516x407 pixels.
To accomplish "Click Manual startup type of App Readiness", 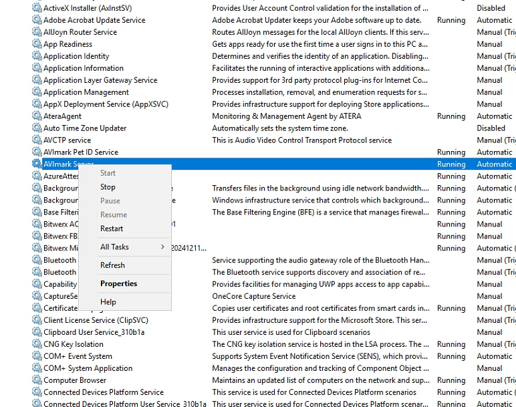I will pyautogui.click(x=490, y=44).
